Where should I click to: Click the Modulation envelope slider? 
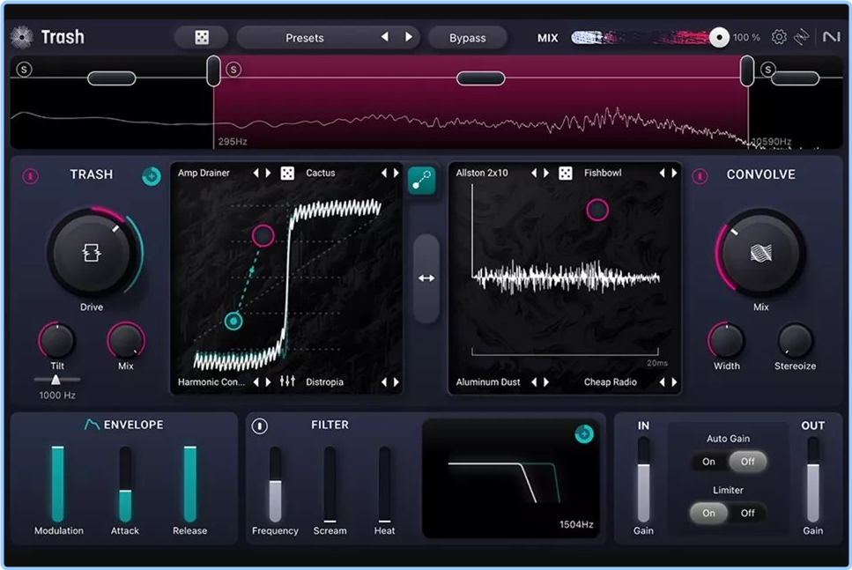click(57, 484)
